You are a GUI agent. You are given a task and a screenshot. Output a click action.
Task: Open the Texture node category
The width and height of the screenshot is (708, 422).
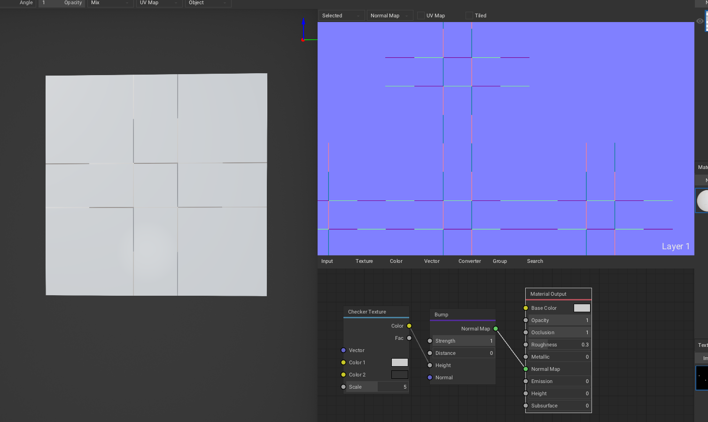364,261
